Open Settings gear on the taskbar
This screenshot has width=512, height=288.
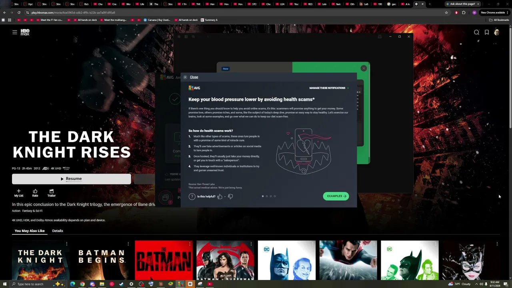tap(131, 284)
